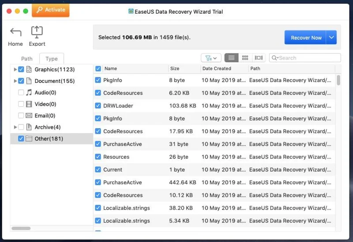This screenshot has height=242, width=353.
Task: Open the filter dropdown
Action: [x=211, y=58]
